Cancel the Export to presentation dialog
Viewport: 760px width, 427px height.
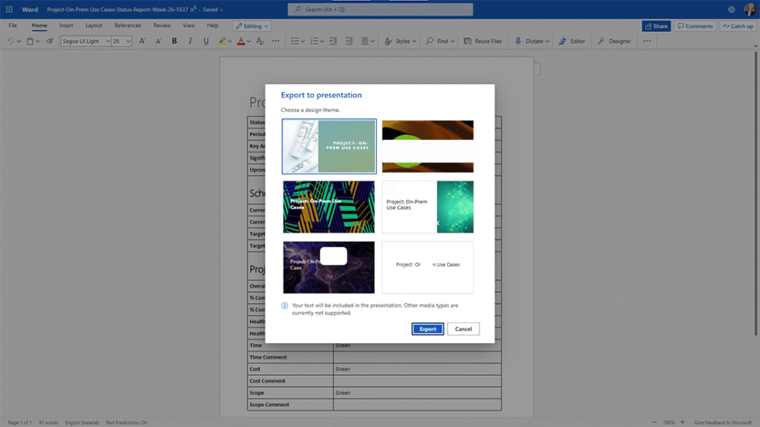pos(463,329)
